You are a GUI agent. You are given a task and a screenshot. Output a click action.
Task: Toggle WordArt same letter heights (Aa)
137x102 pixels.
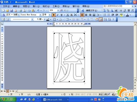coord(121,11)
